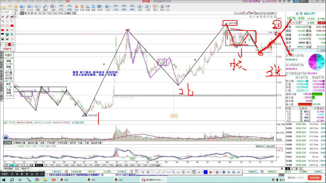Click the triangle shape tool in the drawing toolbar
Screen dimensions: 326x183
click(x=178, y=172)
